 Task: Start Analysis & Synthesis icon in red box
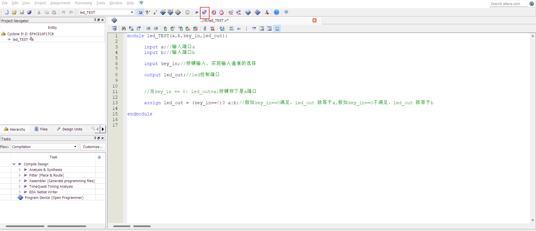(x=204, y=12)
